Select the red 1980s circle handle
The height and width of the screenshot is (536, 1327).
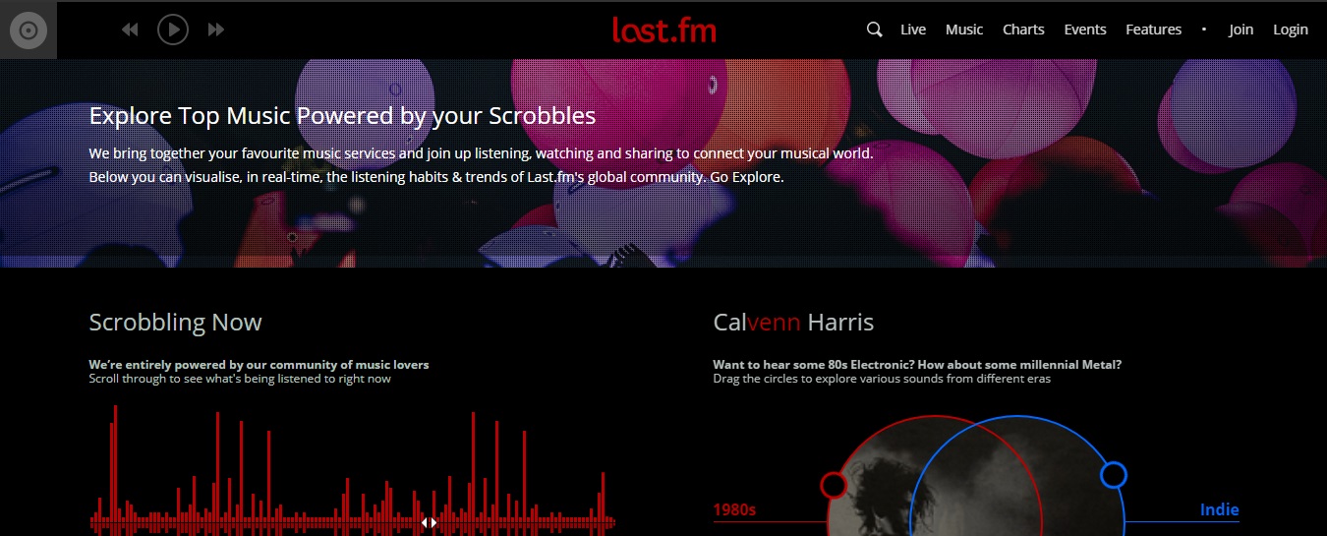coord(834,485)
